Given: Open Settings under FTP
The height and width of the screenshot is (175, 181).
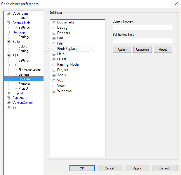Looking at the screenshot, I should (x=24, y=60).
